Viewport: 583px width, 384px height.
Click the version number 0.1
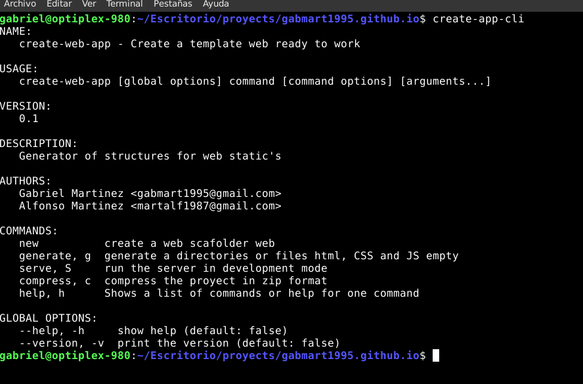(x=29, y=119)
